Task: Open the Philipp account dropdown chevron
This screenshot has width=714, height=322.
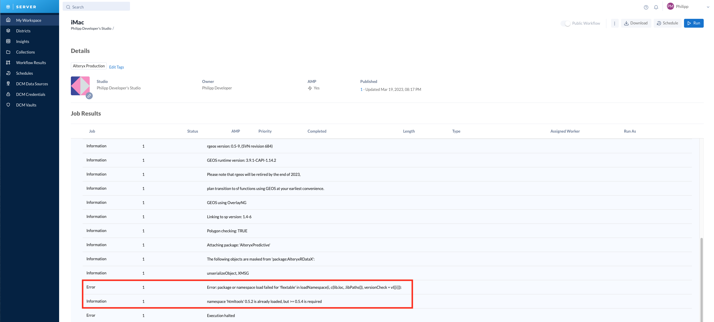Action: pyautogui.click(x=708, y=7)
